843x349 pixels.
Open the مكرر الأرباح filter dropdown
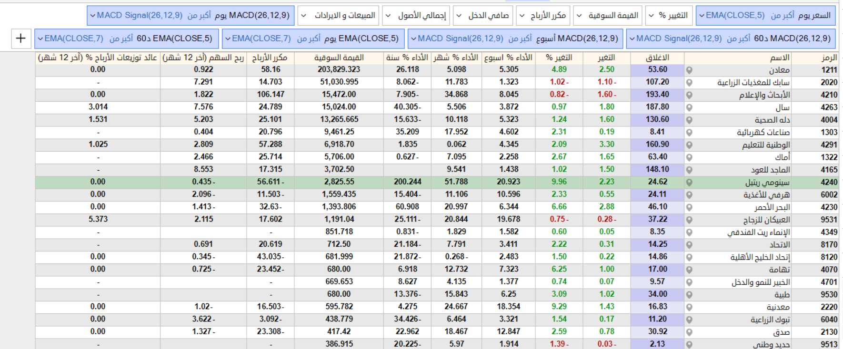pos(543,16)
